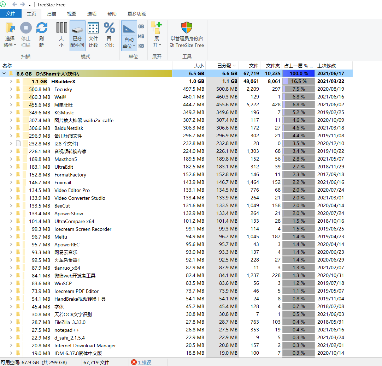The height and width of the screenshot is (366, 382).
Task: Start TreeSize Free as administrator
Action: pyautogui.click(x=187, y=35)
